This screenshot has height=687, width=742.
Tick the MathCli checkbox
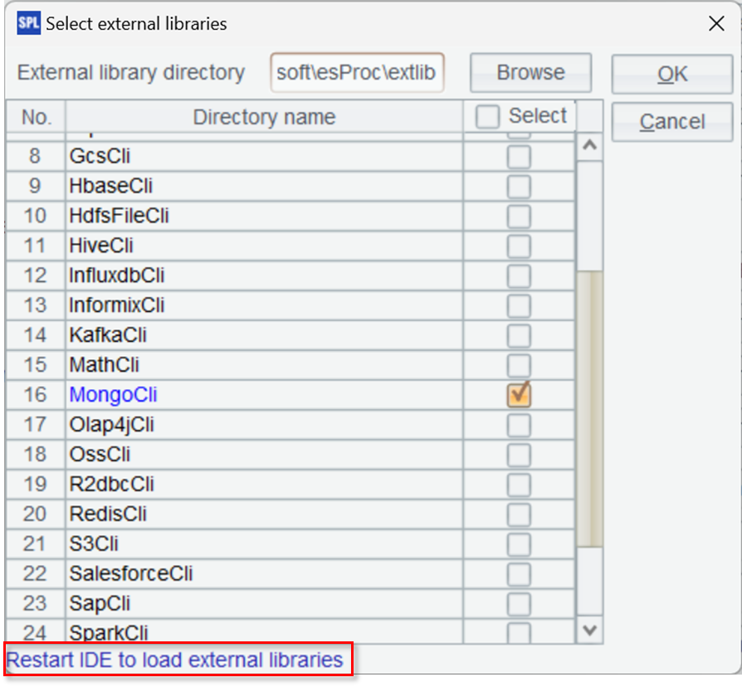pos(519,365)
